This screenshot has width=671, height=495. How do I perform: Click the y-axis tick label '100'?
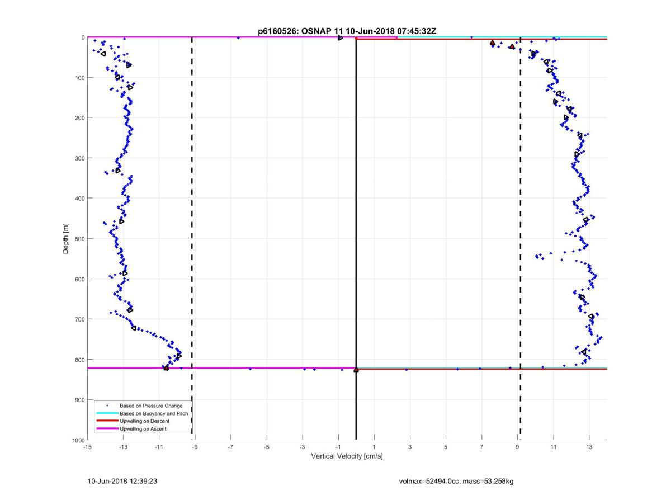tap(79, 77)
